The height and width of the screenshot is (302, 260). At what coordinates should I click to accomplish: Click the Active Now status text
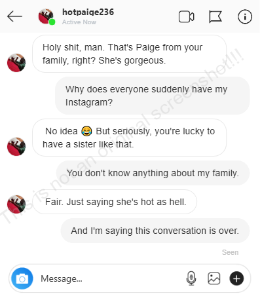79,22
